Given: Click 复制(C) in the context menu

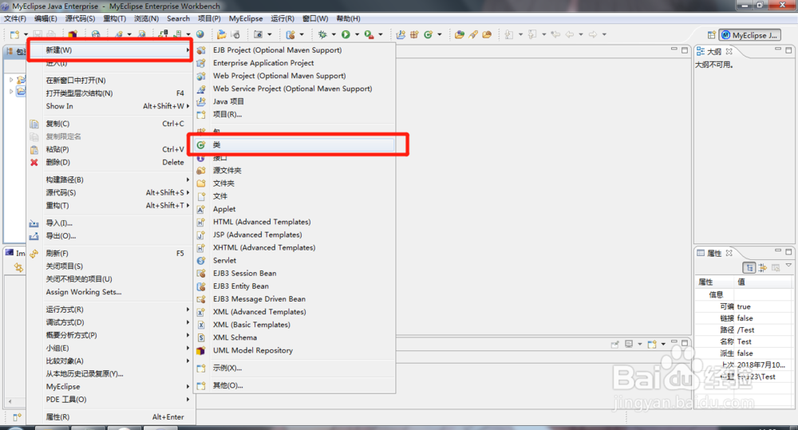Looking at the screenshot, I should pyautogui.click(x=109, y=124).
